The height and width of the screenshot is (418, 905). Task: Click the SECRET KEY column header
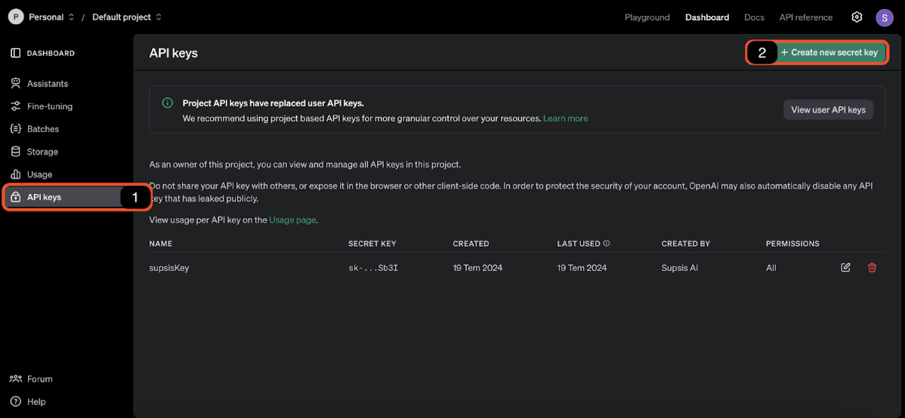click(x=372, y=243)
